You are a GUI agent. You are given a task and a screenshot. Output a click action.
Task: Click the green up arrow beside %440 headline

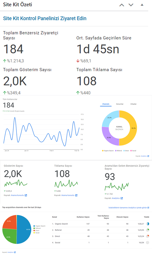click(x=78, y=93)
